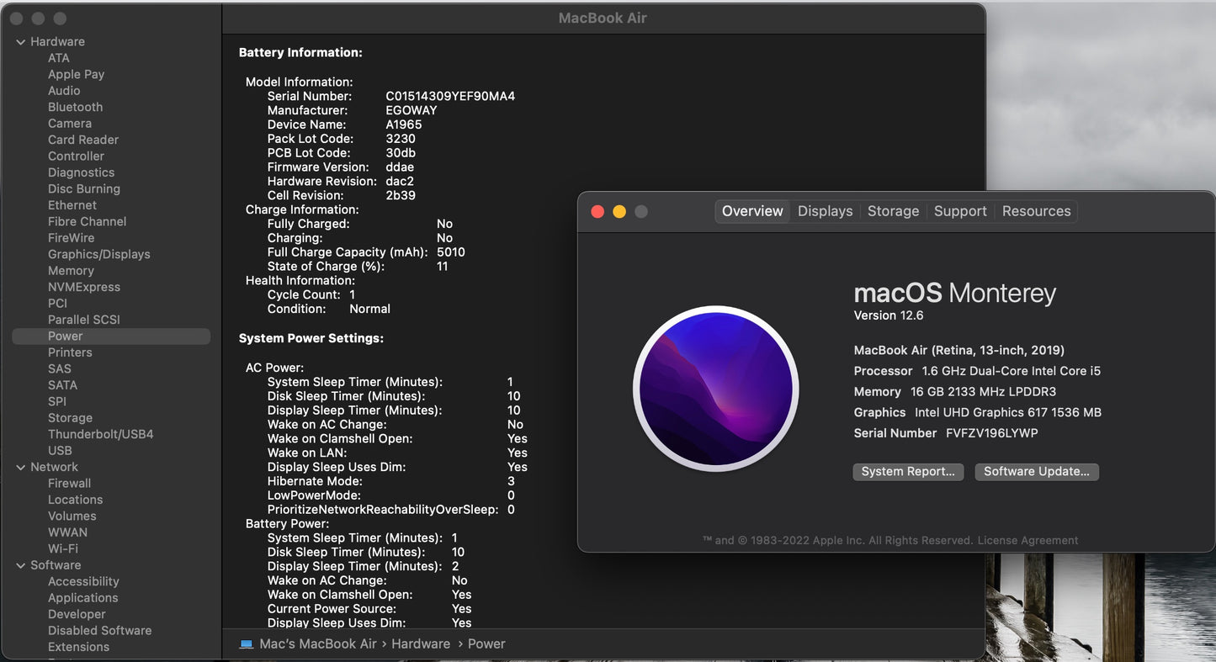Collapse the Network tree section
The image size is (1216, 662).
click(x=20, y=468)
